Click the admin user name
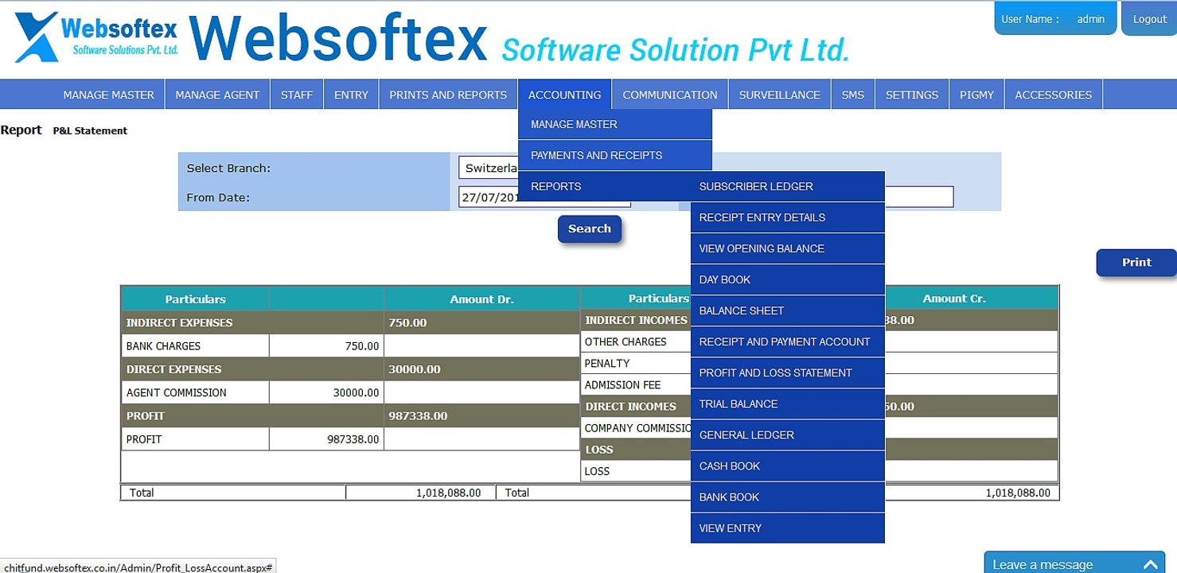Viewport: 1177px width, 573px height. click(1090, 19)
